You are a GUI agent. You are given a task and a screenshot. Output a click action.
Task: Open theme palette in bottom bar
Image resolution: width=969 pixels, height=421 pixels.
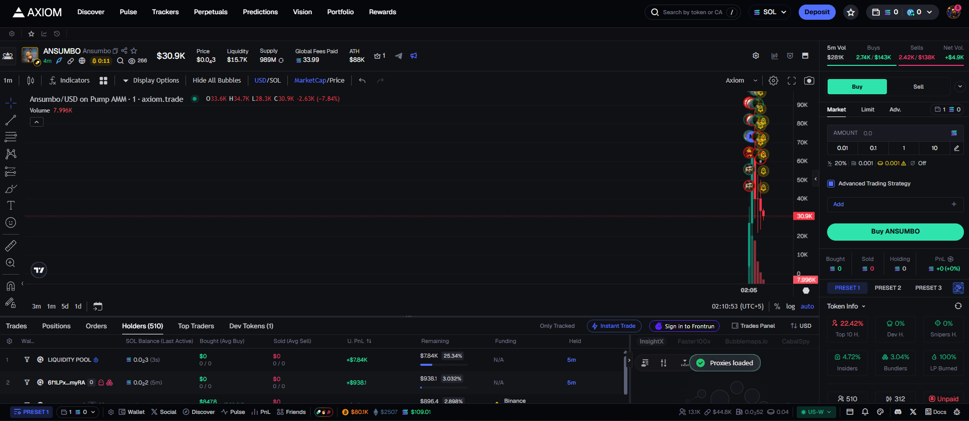point(880,412)
